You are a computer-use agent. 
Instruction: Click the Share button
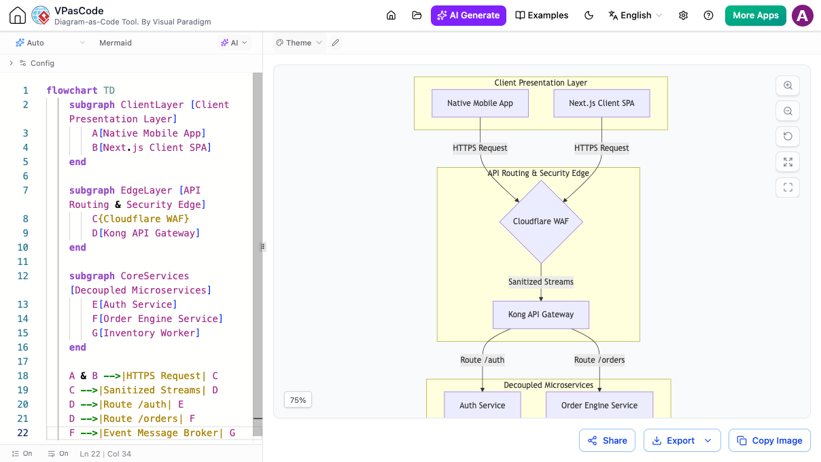(608, 440)
